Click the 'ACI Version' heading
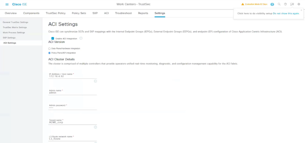Screen dimensions: 305x143 (x=56, y=42)
